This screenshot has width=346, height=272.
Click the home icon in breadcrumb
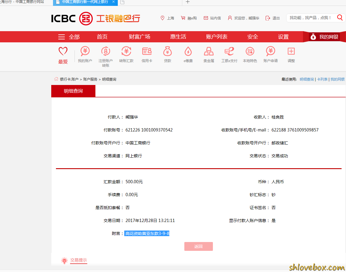[x=56, y=79]
